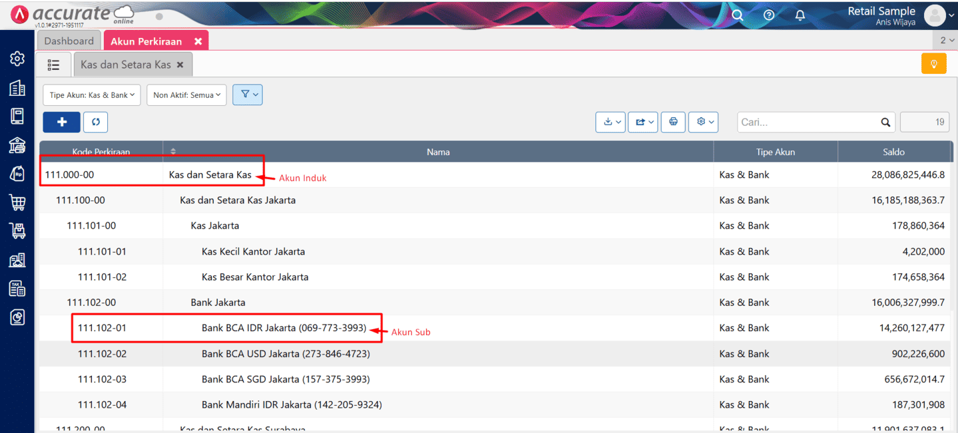Click the refresh list button

(x=96, y=122)
